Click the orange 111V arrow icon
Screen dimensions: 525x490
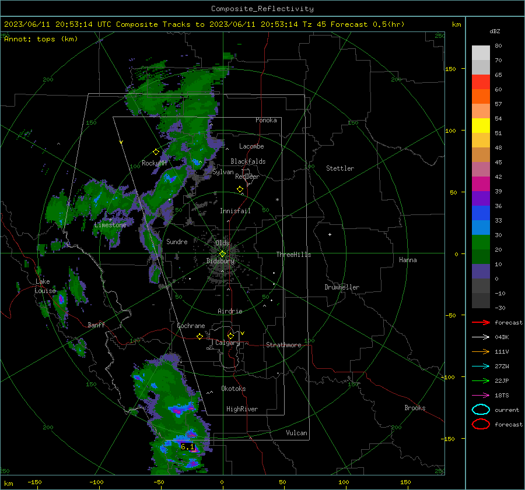pos(481,351)
